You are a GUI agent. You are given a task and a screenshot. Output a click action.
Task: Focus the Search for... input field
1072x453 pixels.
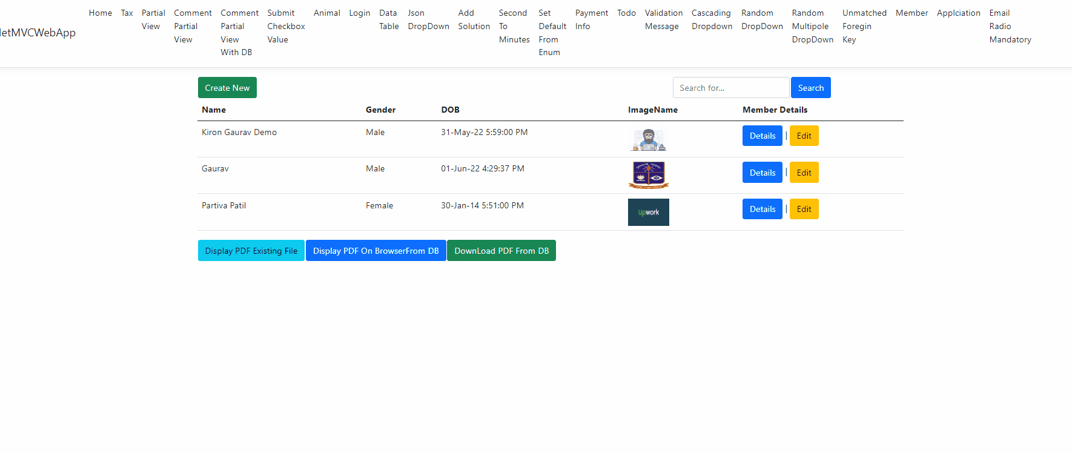731,88
